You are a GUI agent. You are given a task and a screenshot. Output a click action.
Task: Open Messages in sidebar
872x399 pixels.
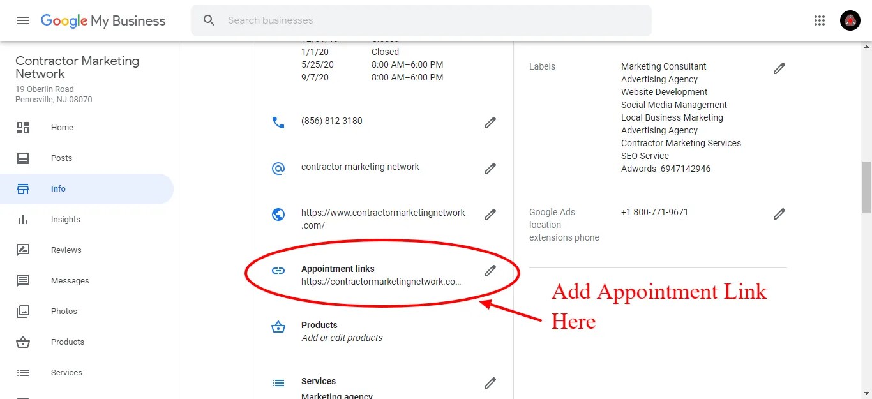[87, 281]
